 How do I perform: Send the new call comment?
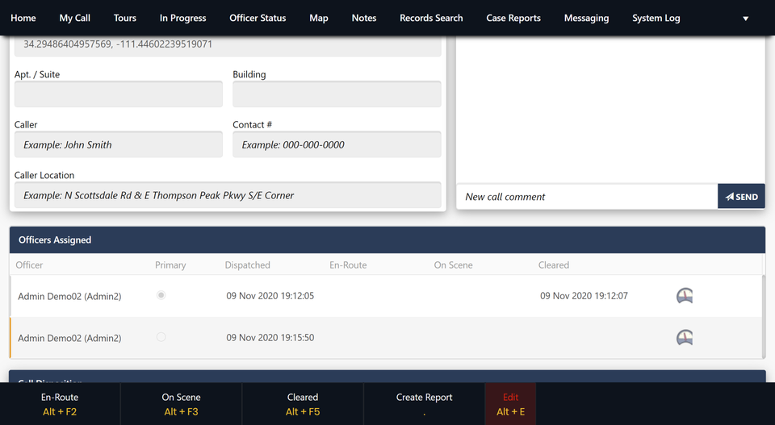point(741,197)
